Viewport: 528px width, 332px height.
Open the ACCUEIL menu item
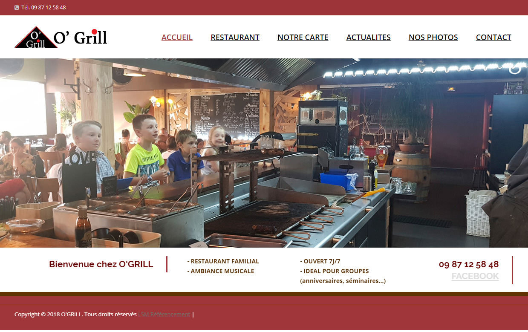[x=177, y=38]
